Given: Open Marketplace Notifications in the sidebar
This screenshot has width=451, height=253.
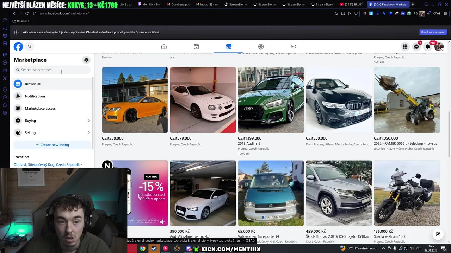Looking at the screenshot, I should point(52,96).
